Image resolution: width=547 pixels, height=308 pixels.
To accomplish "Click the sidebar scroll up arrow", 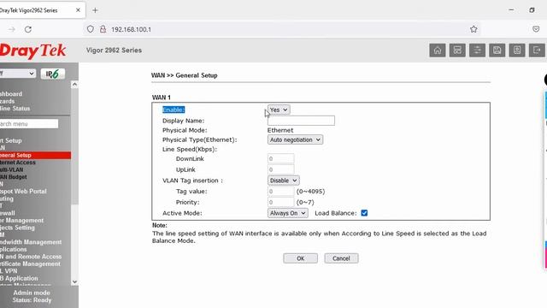I will [74, 85].
